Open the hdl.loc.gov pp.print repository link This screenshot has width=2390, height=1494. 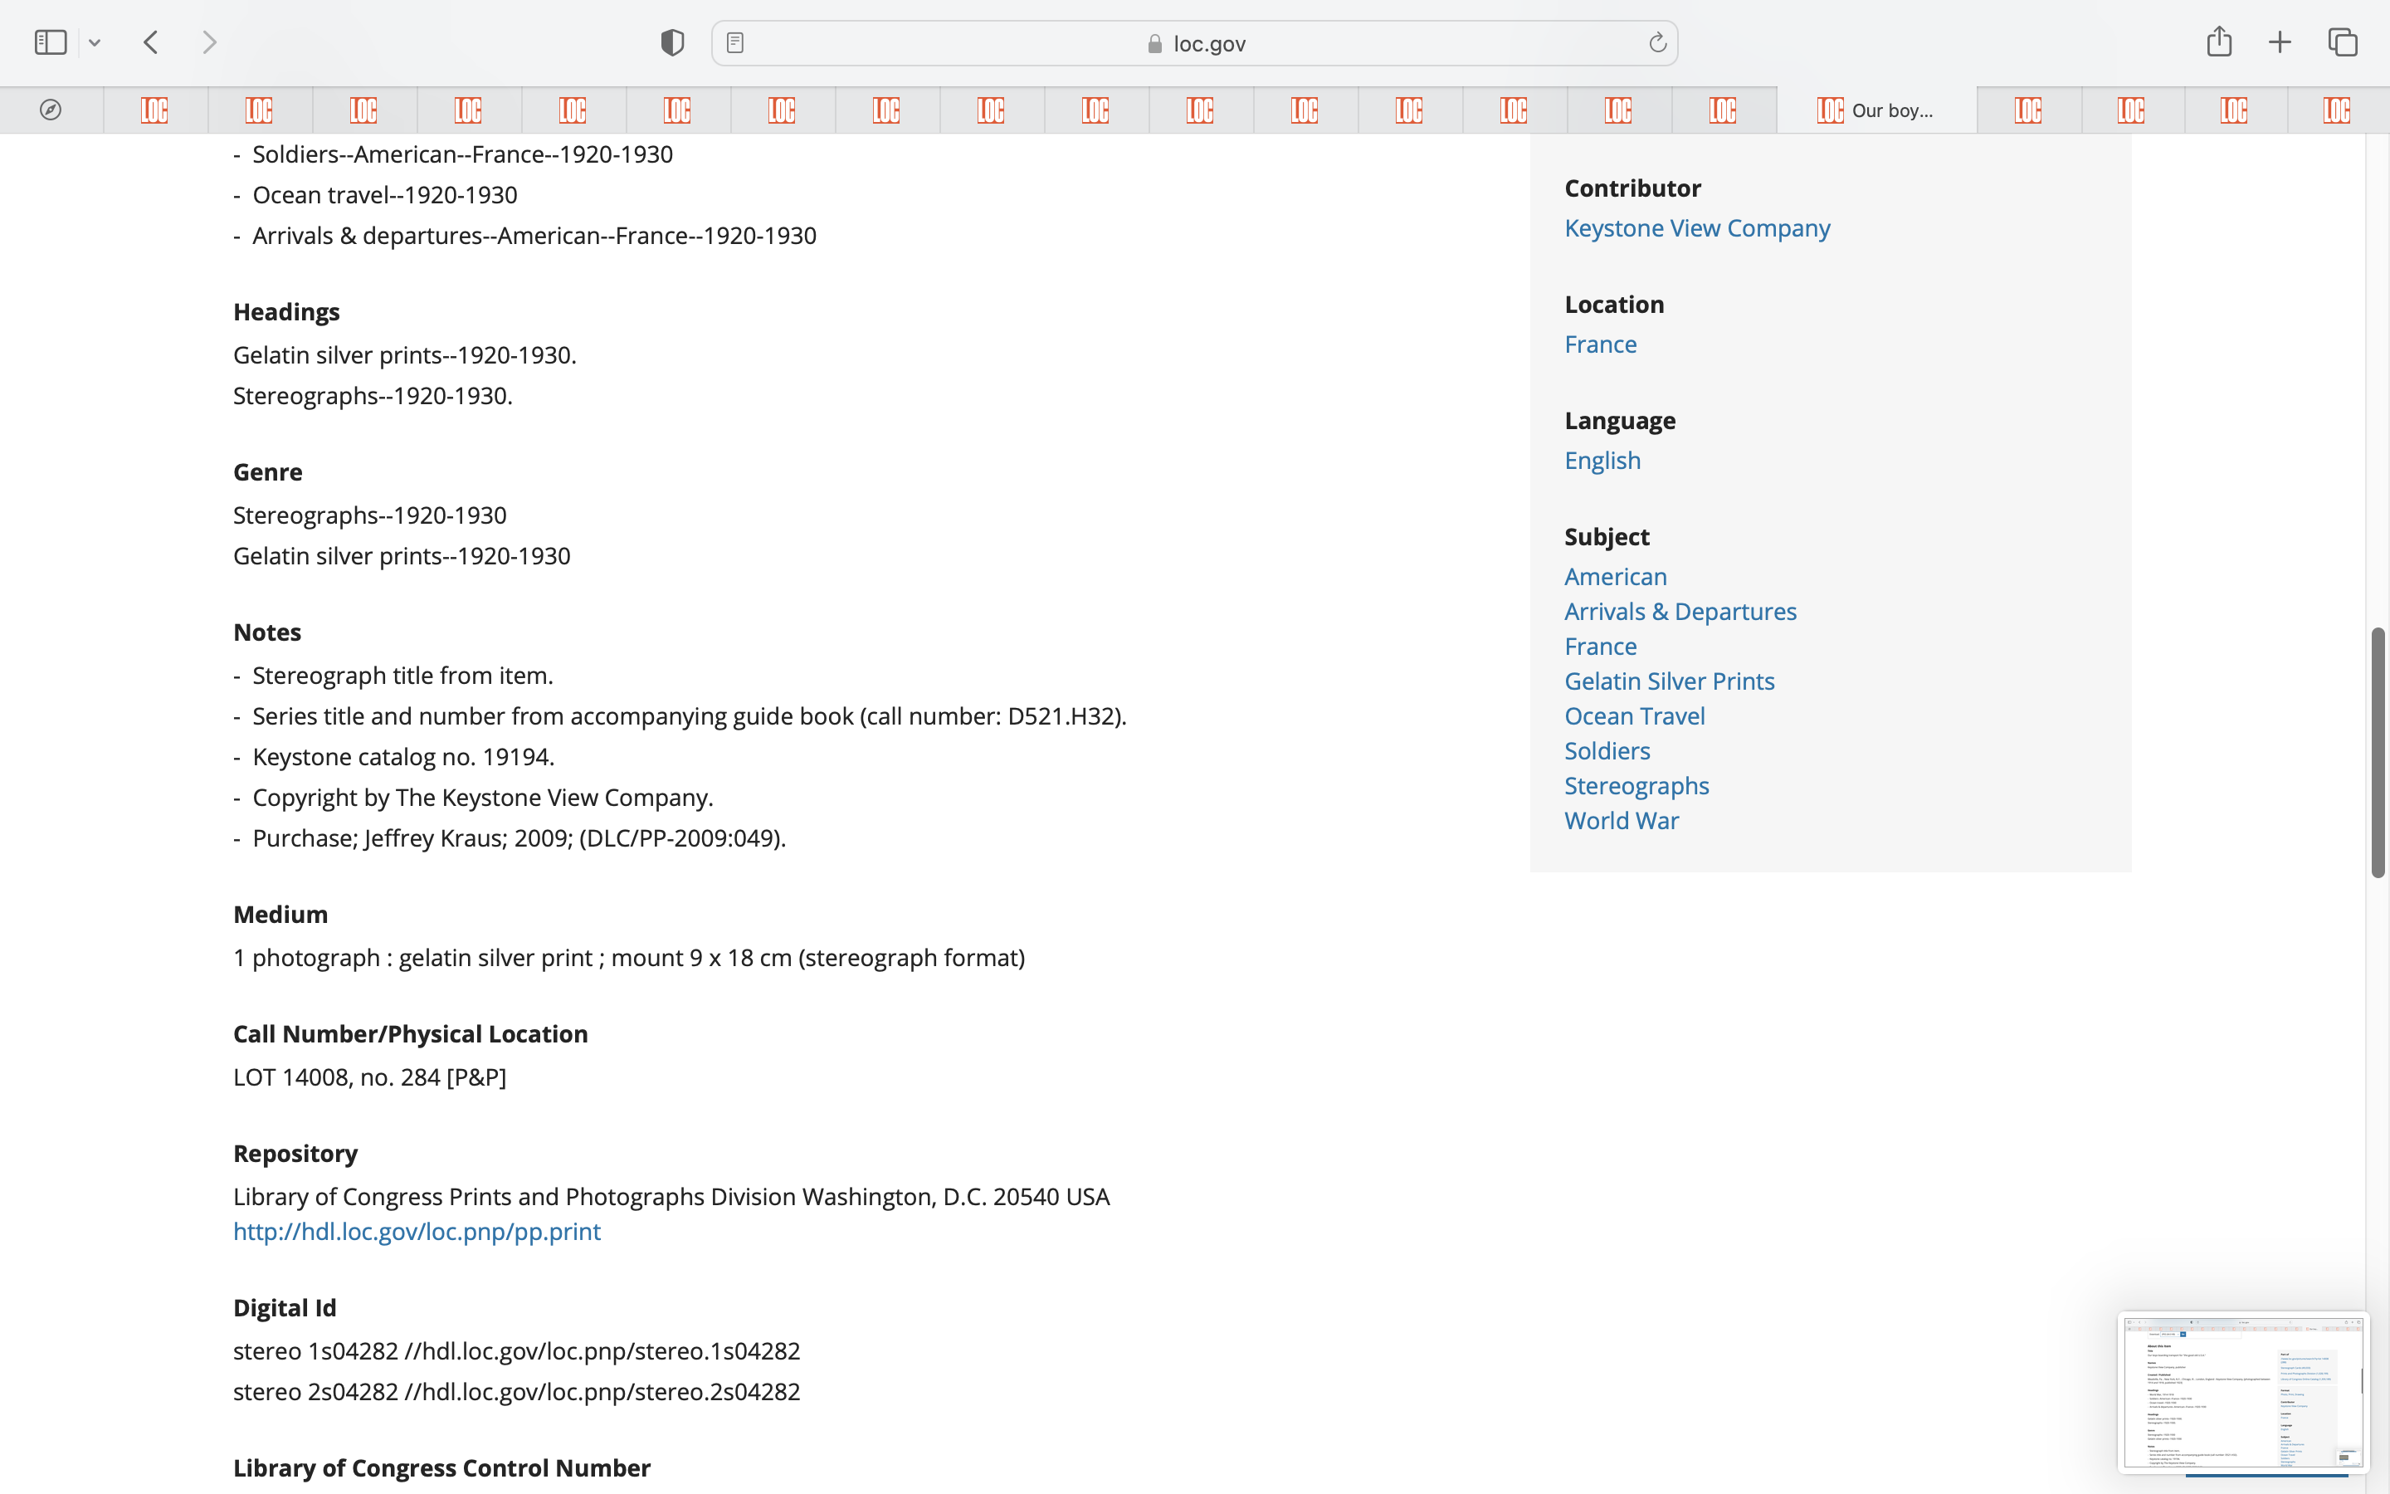[x=417, y=1231]
